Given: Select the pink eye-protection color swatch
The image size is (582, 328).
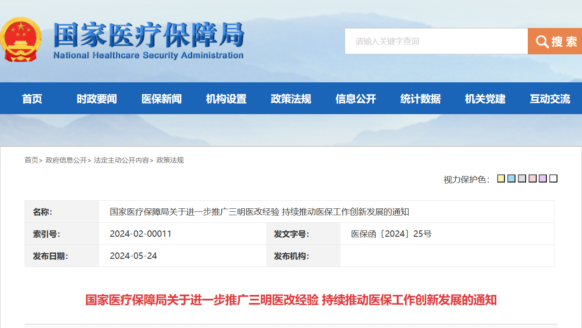Looking at the screenshot, I should coord(532,179).
